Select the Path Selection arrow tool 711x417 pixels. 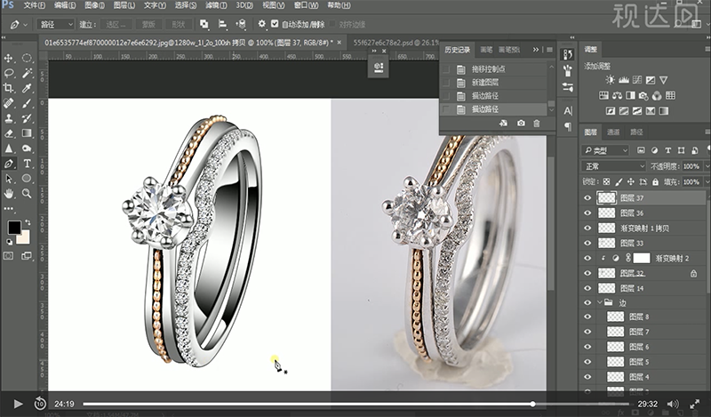pyautogui.click(x=9, y=179)
